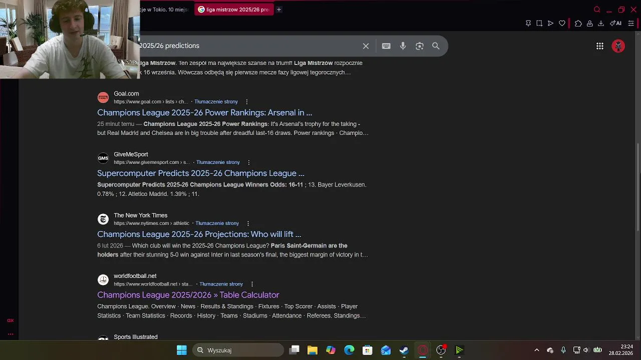This screenshot has width=641, height=360.
Task: Open GX Corner sidebar icon
Action: point(10,320)
